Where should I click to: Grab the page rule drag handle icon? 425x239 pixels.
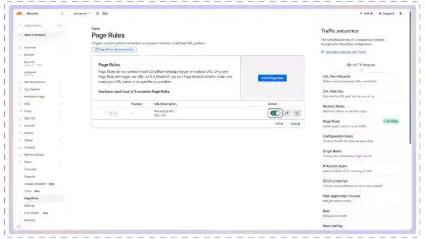pos(105,113)
